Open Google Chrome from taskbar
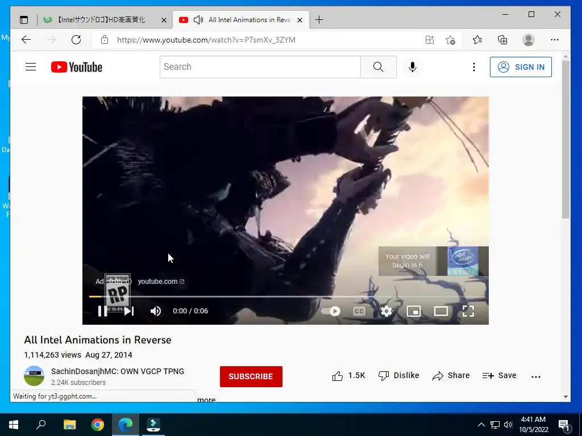Screen dimensions: 582x436 coord(98,425)
